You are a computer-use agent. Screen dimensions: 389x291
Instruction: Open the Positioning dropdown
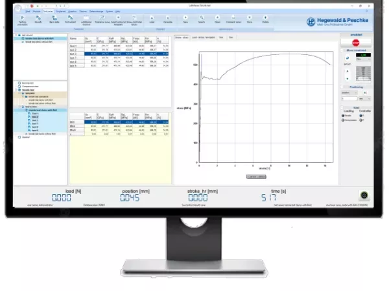[x=349, y=92]
